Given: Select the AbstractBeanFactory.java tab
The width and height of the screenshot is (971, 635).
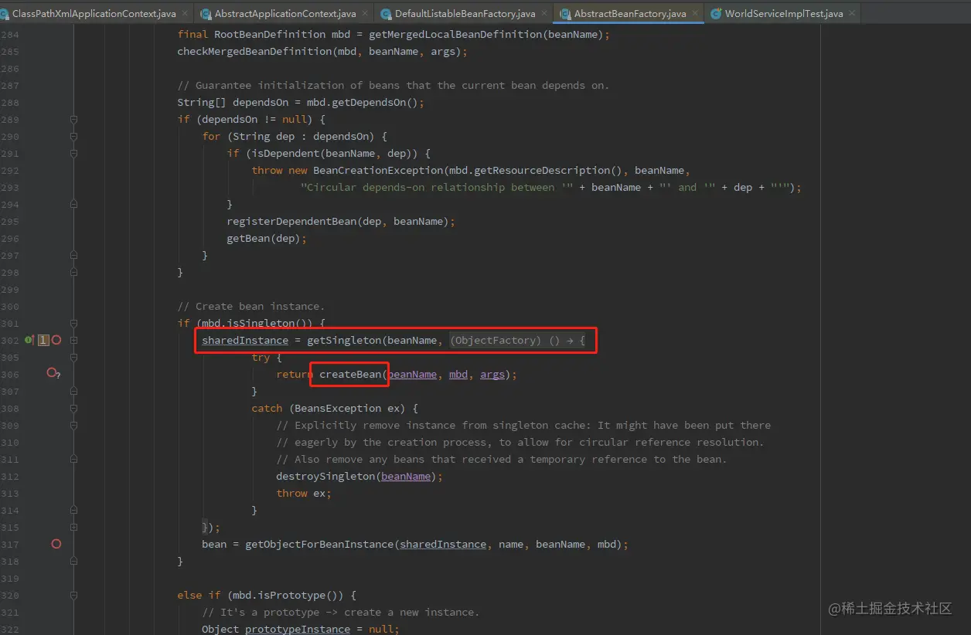Looking at the screenshot, I should click(x=630, y=14).
